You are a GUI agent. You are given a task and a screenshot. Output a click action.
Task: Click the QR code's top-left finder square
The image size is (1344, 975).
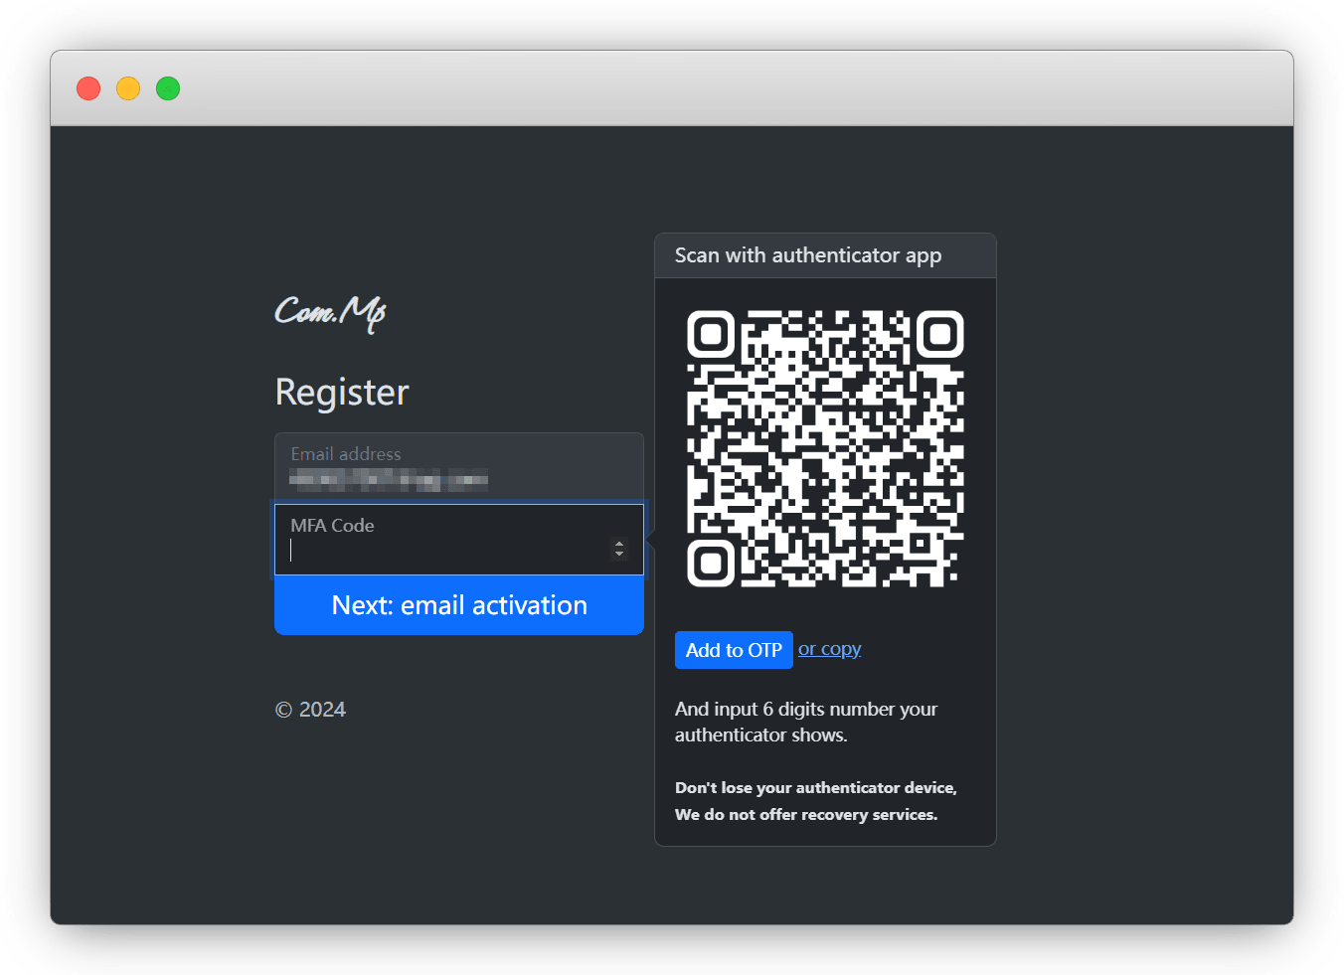[711, 334]
